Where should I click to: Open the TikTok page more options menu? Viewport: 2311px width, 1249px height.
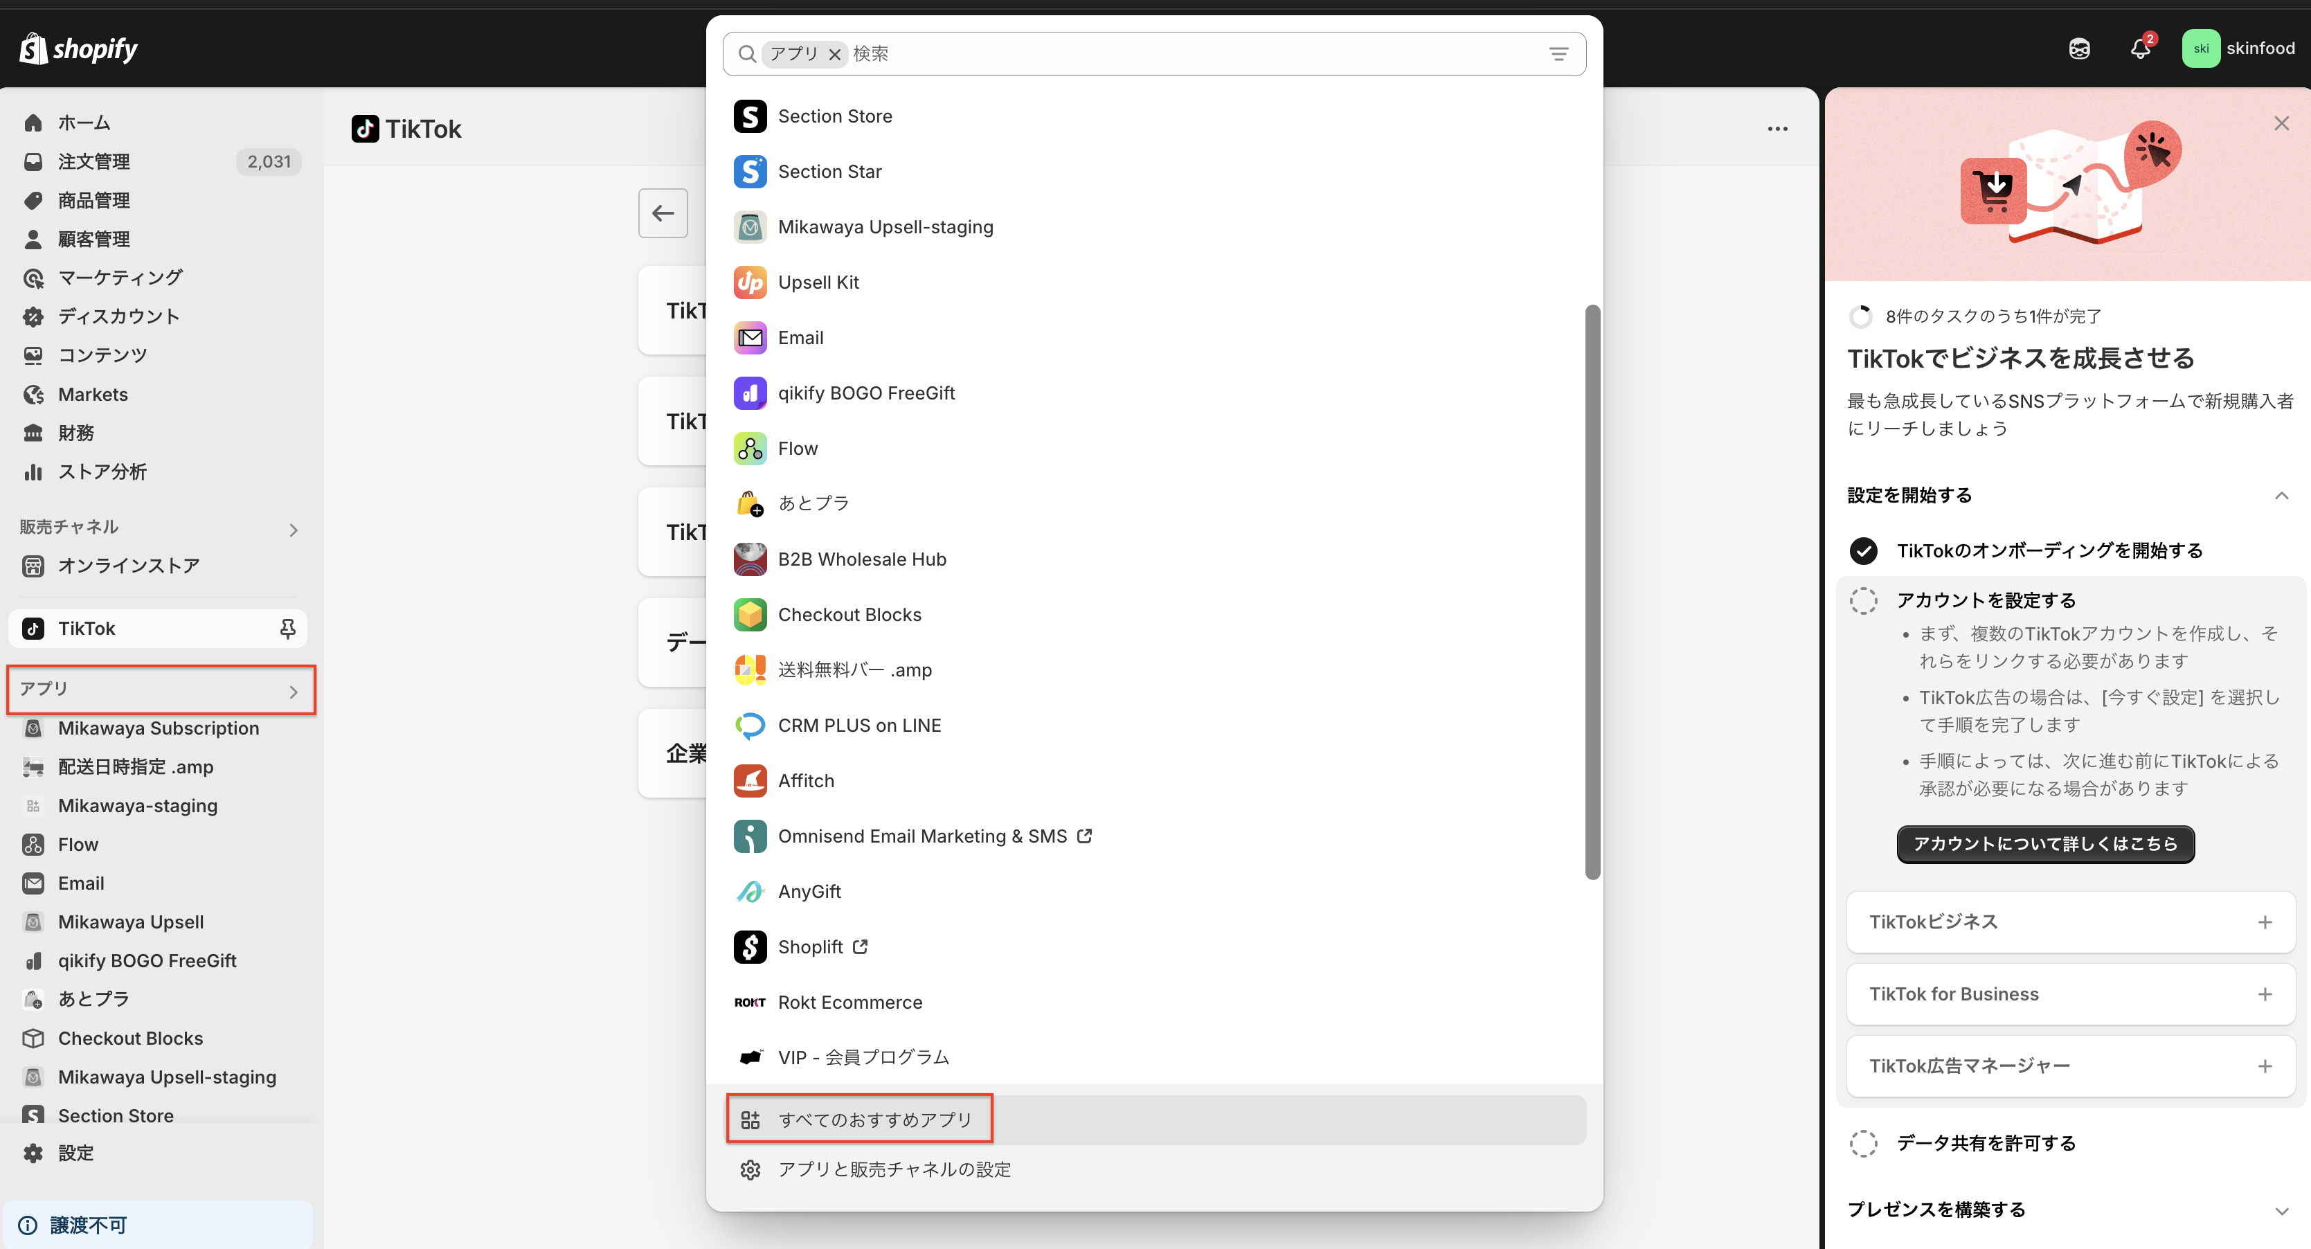(x=1777, y=129)
